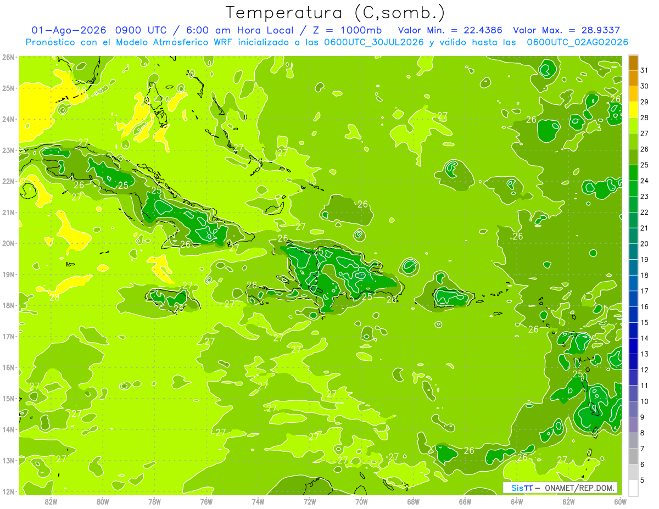Click the valid-until time '0600UTC_02AGO2026'

click(578, 42)
